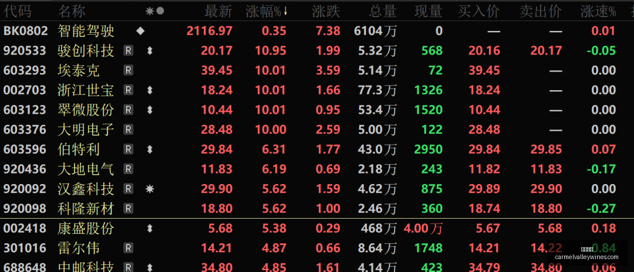
Task: Select stock code 920533
Action: tap(25, 50)
